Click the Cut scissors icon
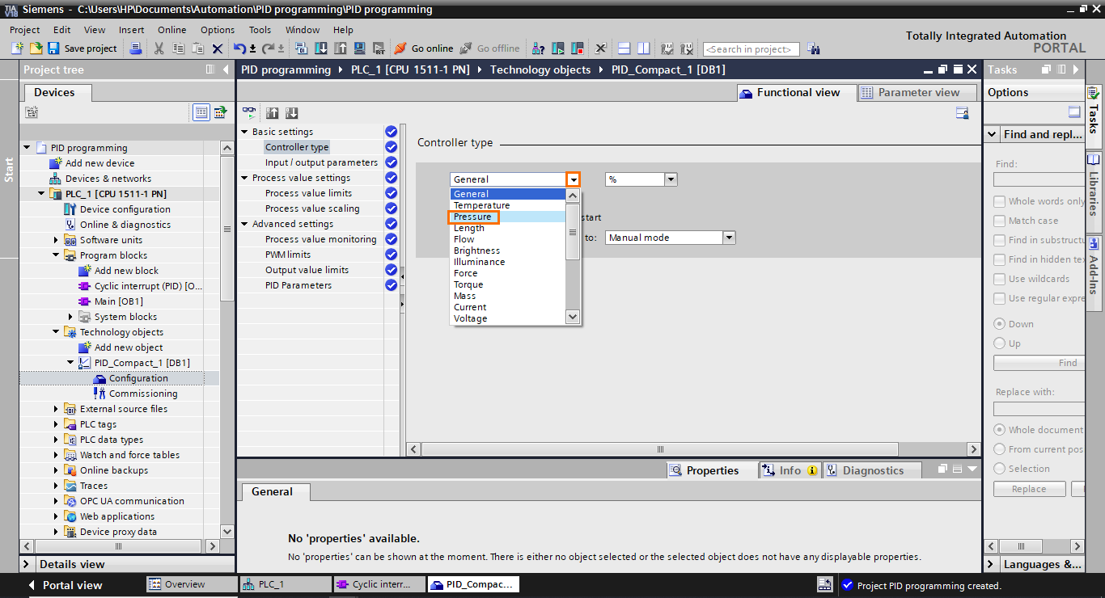The width and height of the screenshot is (1105, 598). tap(159, 48)
